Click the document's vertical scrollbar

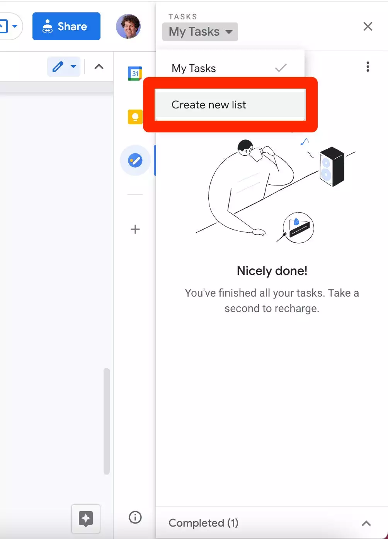[107, 421]
